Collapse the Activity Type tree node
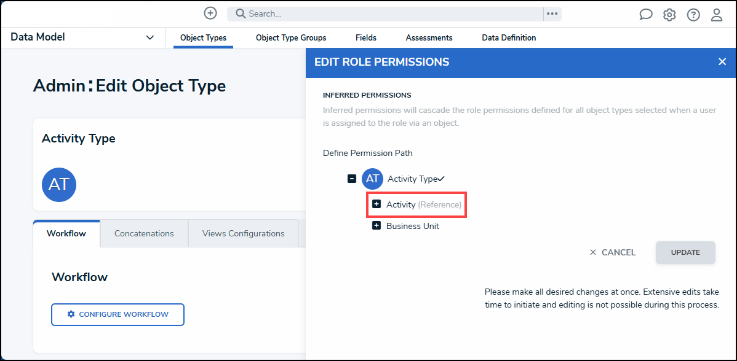The image size is (737, 361). point(352,179)
